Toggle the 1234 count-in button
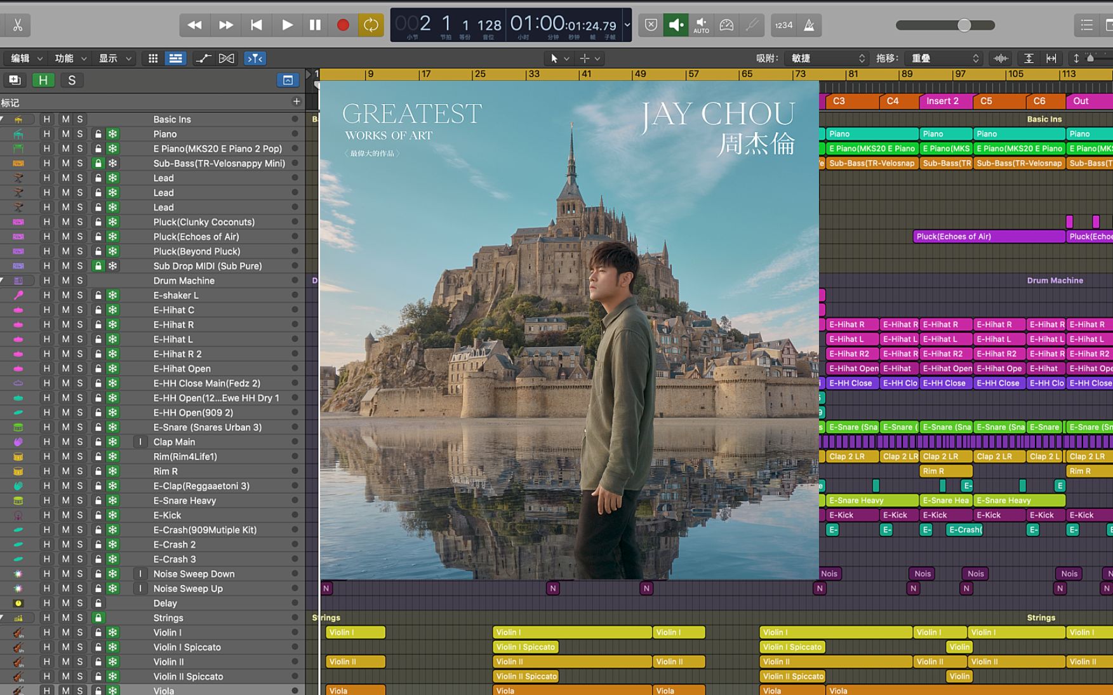 click(x=783, y=25)
